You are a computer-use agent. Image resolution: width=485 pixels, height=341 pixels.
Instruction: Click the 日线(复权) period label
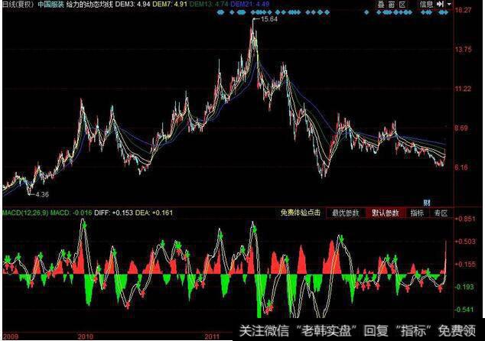[x=17, y=5]
